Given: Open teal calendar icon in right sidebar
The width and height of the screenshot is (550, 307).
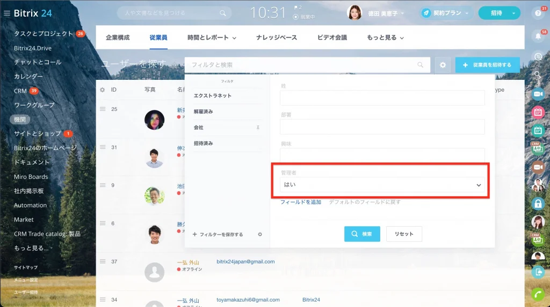Looking at the screenshot, I should coord(538,131).
